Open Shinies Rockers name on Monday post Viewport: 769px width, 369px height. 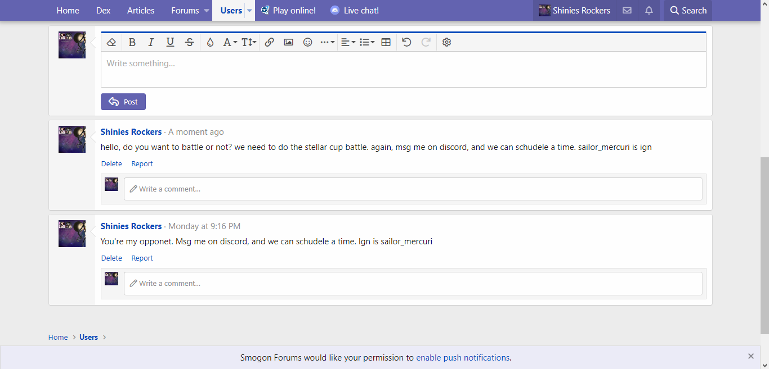click(131, 226)
